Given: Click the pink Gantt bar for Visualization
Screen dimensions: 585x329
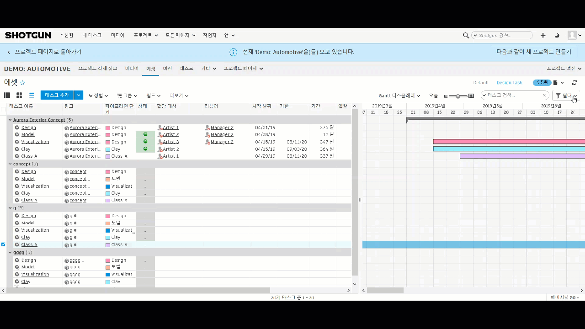Looking at the screenshot, I should (x=509, y=142).
